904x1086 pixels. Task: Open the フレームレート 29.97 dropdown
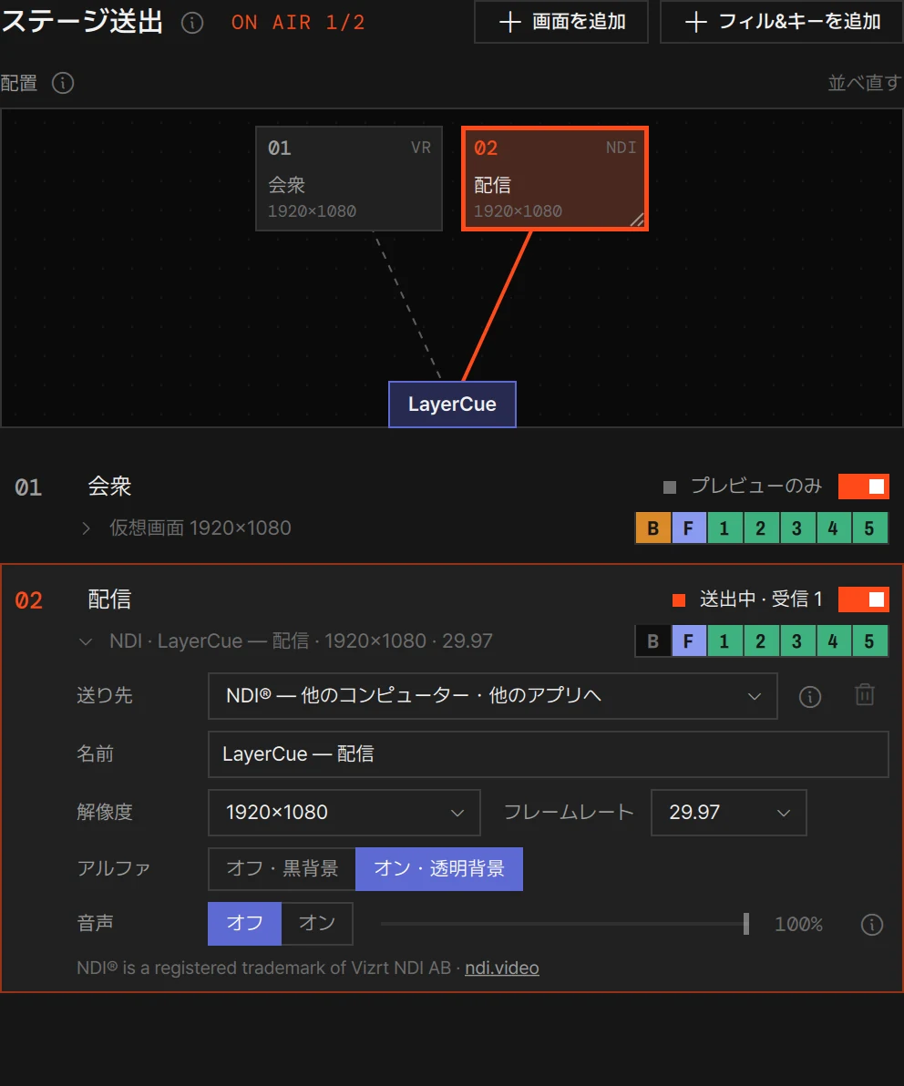click(x=729, y=812)
